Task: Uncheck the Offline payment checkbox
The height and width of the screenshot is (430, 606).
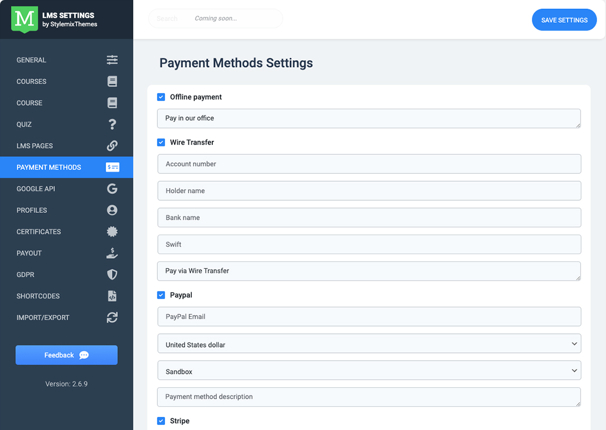Action: 161,97
